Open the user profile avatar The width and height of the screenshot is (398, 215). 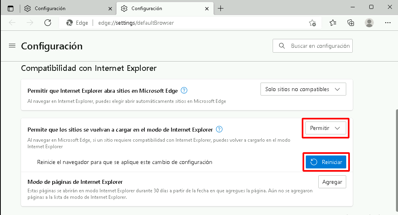pyautogui.click(x=369, y=23)
